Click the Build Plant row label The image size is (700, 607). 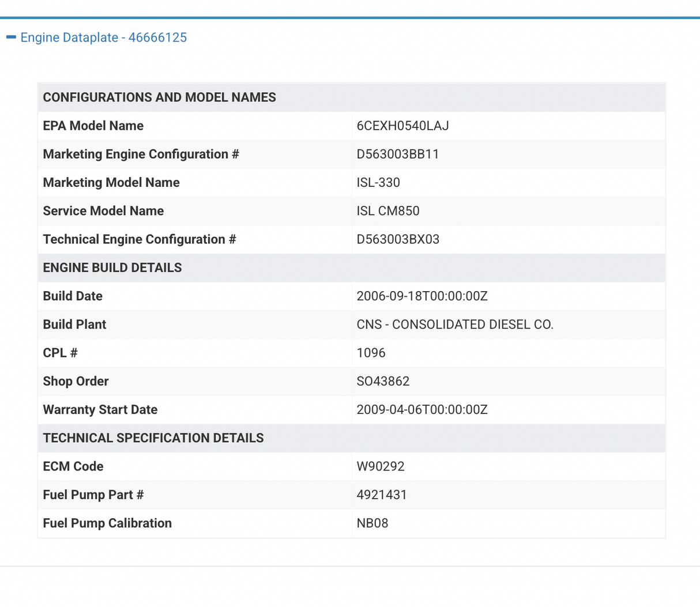point(74,325)
